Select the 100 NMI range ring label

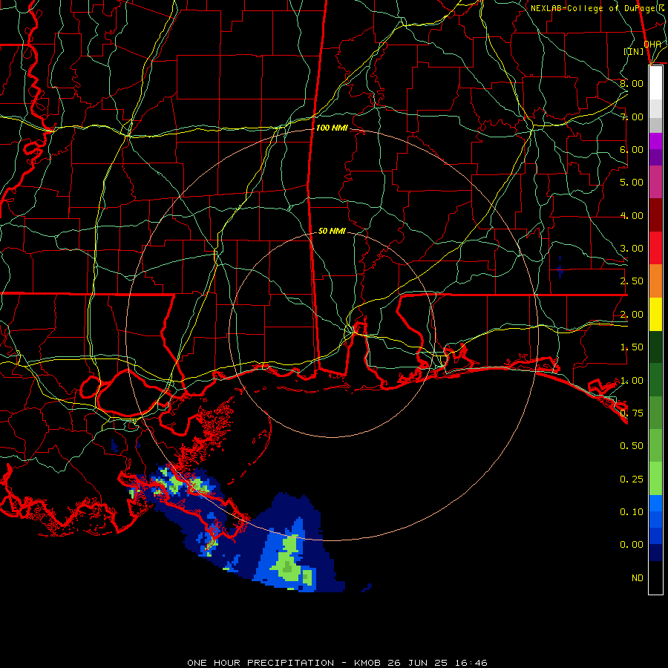coord(332,128)
